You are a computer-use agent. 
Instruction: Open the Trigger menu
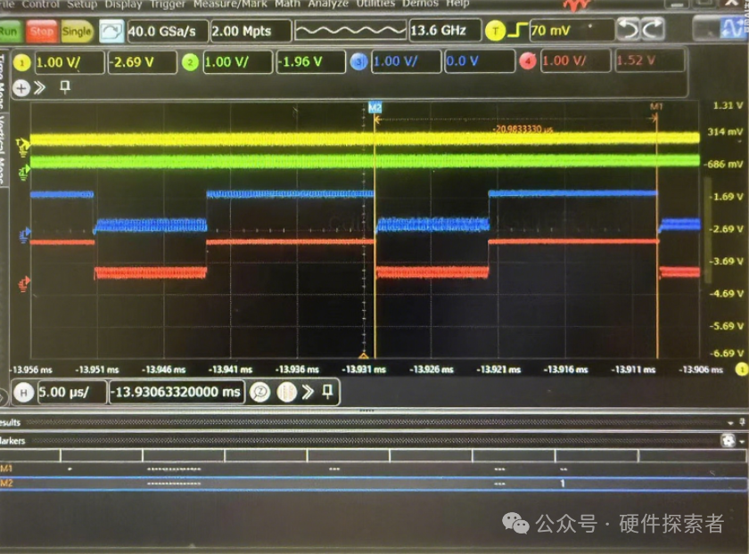(x=168, y=4)
